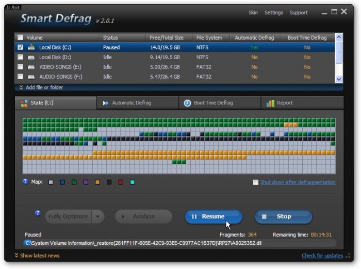Click the Automatic Defrag column header

coord(255,38)
